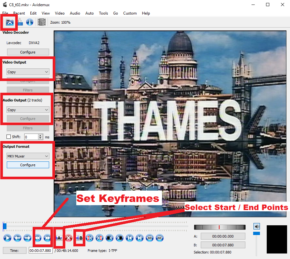Jump to the next keyframe
Viewport: 290px width, 259px height.
tap(47, 238)
